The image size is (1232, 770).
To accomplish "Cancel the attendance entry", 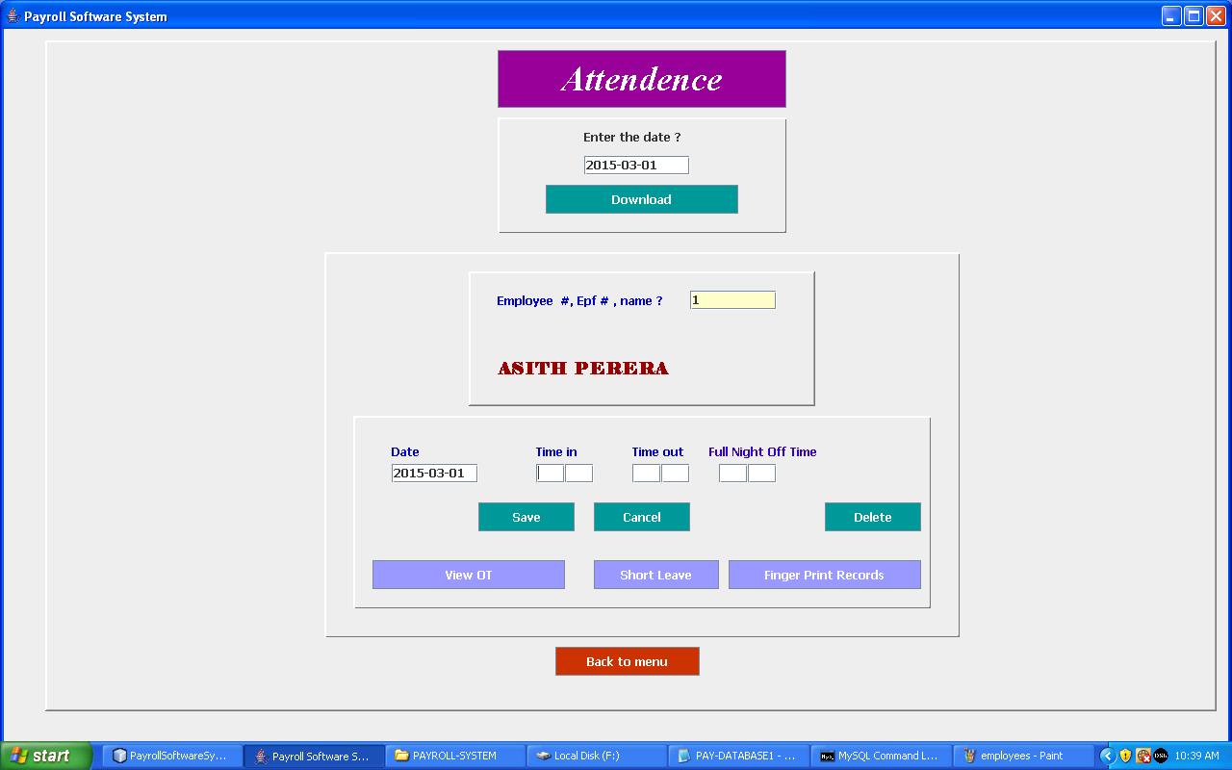I will click(x=641, y=517).
